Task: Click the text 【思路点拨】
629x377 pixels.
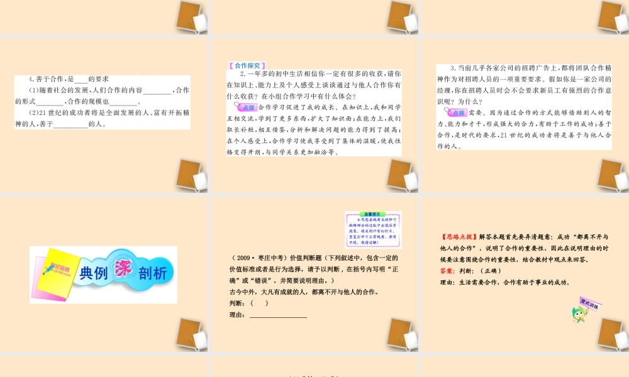Action: (459, 237)
